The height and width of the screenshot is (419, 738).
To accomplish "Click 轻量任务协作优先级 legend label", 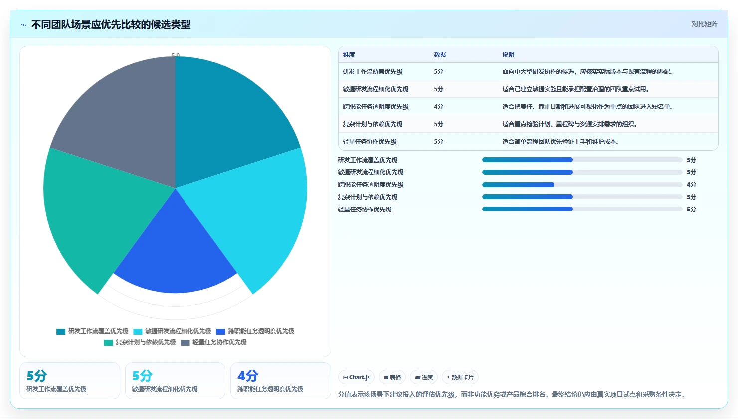I will click(x=219, y=342).
